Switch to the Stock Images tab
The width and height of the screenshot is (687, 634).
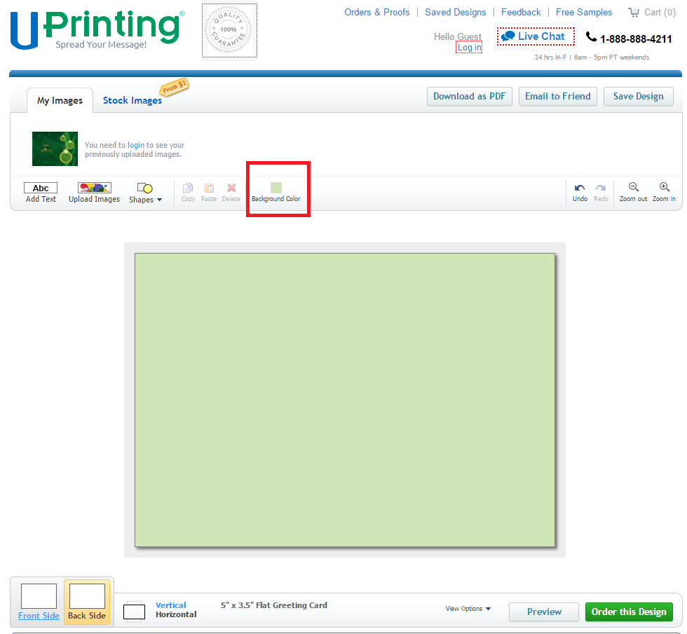click(132, 100)
